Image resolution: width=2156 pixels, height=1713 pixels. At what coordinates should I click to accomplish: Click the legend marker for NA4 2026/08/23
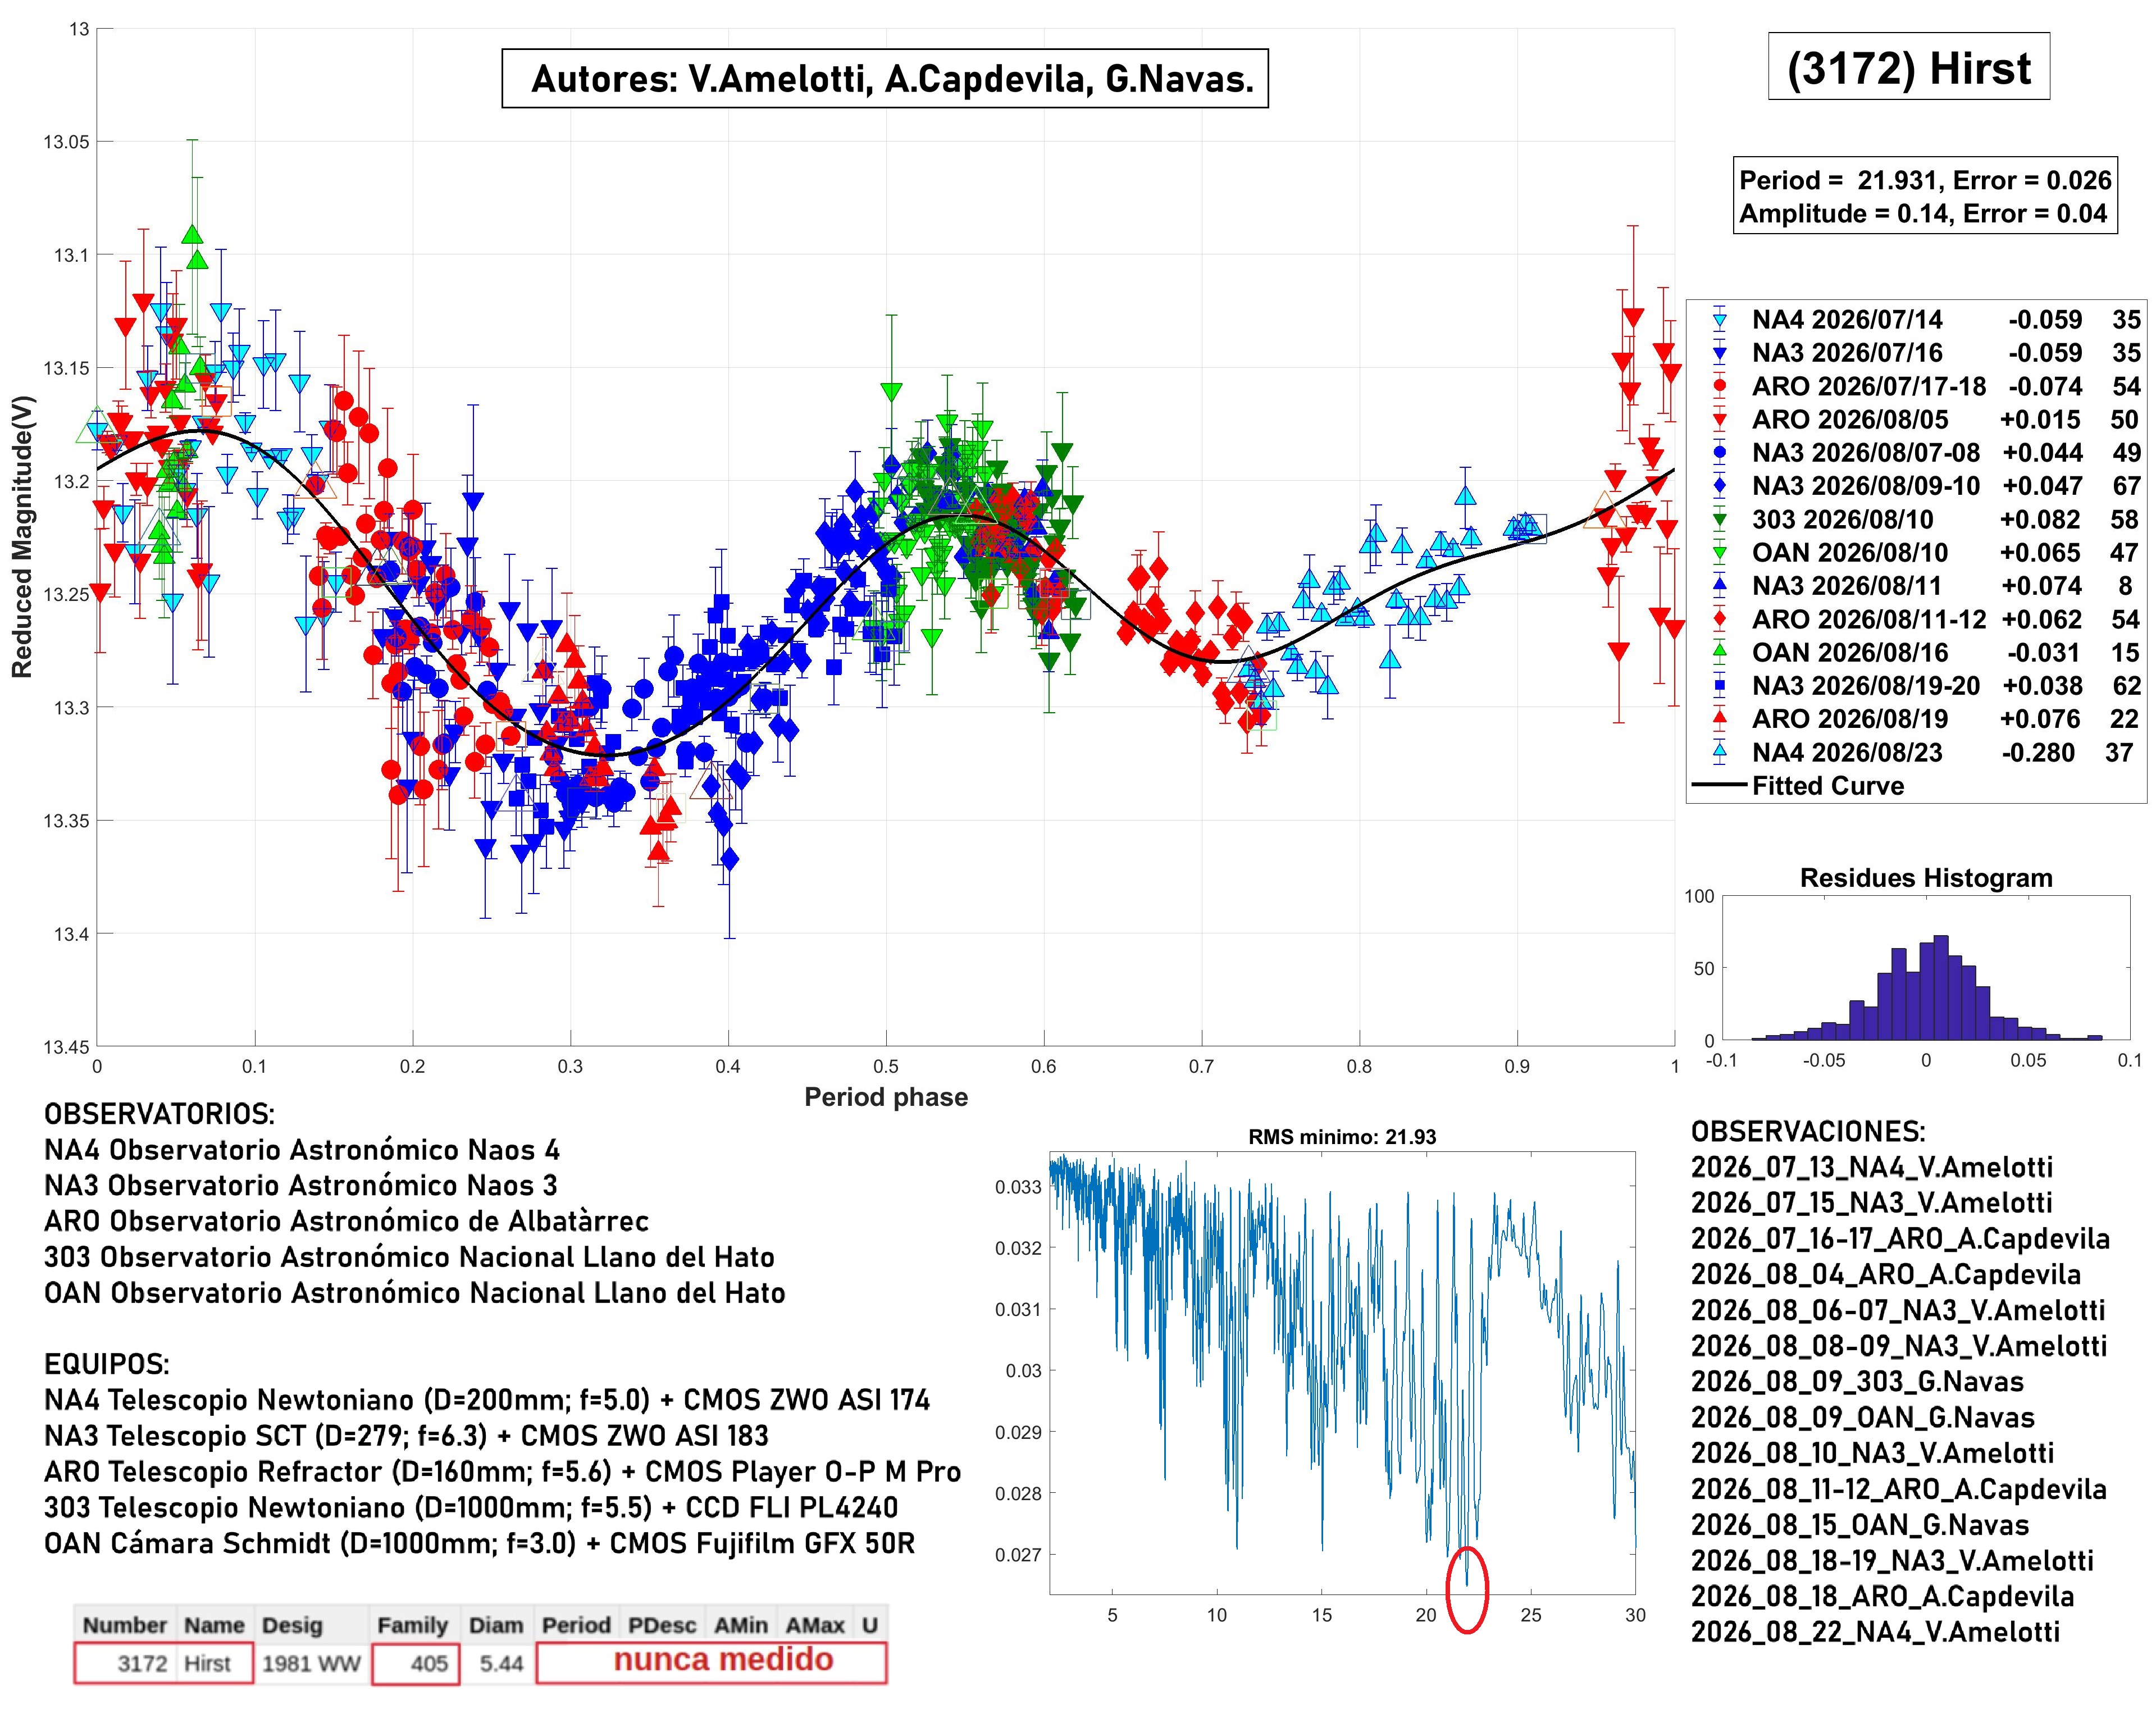click(x=1720, y=752)
